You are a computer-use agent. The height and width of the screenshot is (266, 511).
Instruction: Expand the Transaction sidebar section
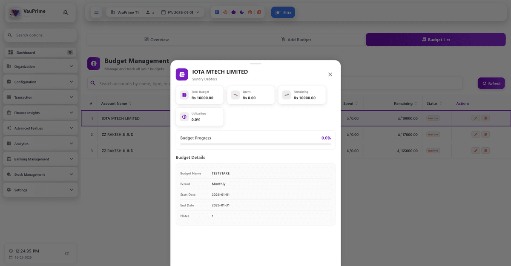click(40, 97)
